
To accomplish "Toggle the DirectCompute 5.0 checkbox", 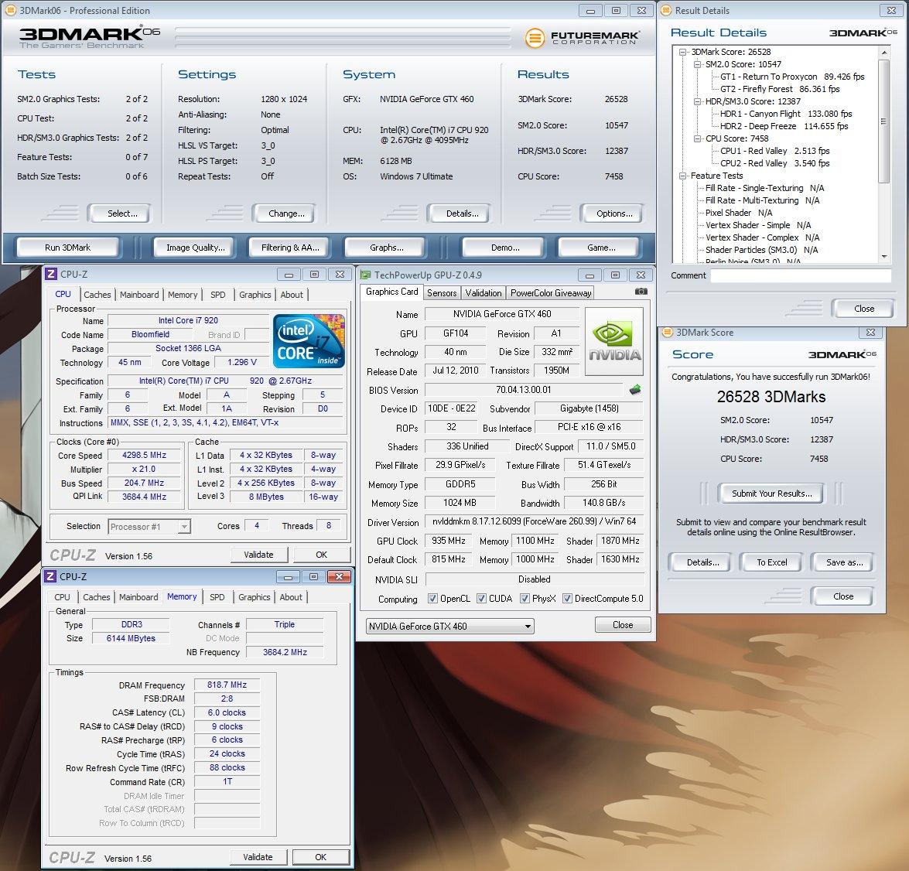I will [x=568, y=599].
